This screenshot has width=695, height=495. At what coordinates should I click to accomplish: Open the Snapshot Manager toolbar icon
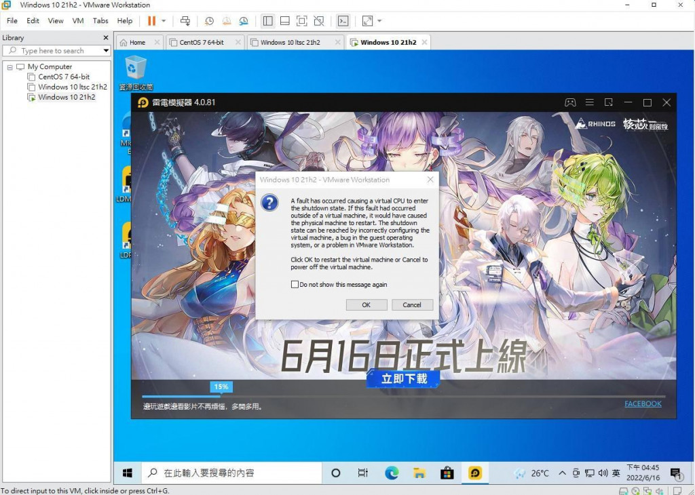click(x=244, y=21)
